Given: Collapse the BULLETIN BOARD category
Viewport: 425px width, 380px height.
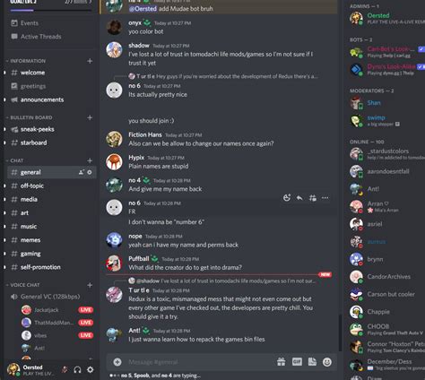Looking at the screenshot, I should point(31,117).
